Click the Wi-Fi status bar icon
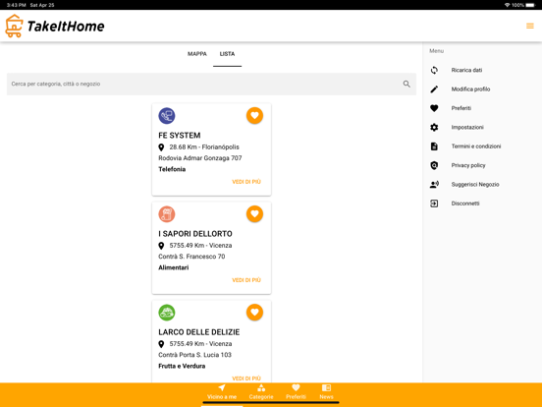Screen dimensions: 542x407 click(x=507, y=5)
